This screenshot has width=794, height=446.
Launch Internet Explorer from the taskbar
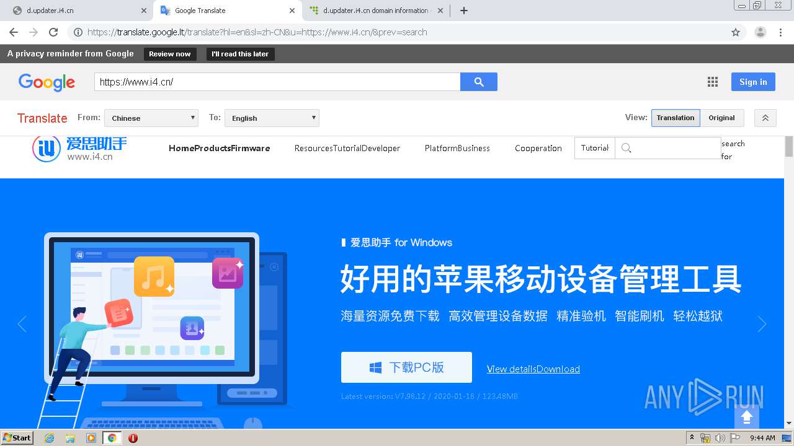[x=49, y=438]
